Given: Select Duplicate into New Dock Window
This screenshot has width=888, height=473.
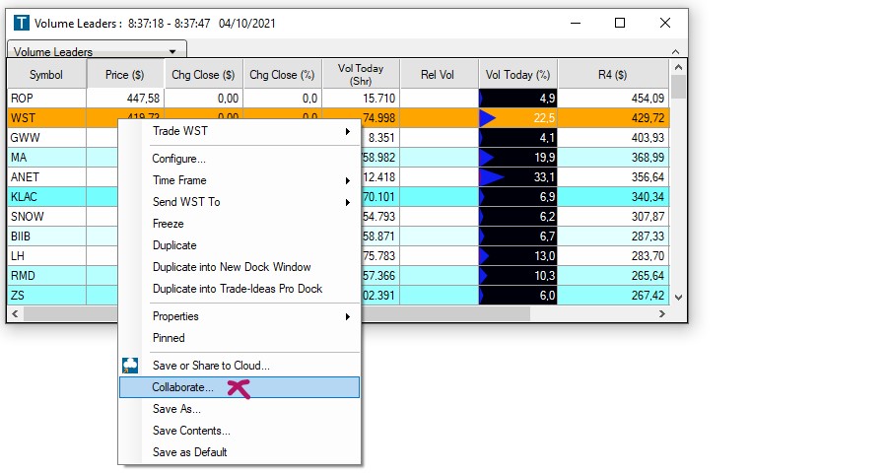Looking at the screenshot, I should pos(232,267).
